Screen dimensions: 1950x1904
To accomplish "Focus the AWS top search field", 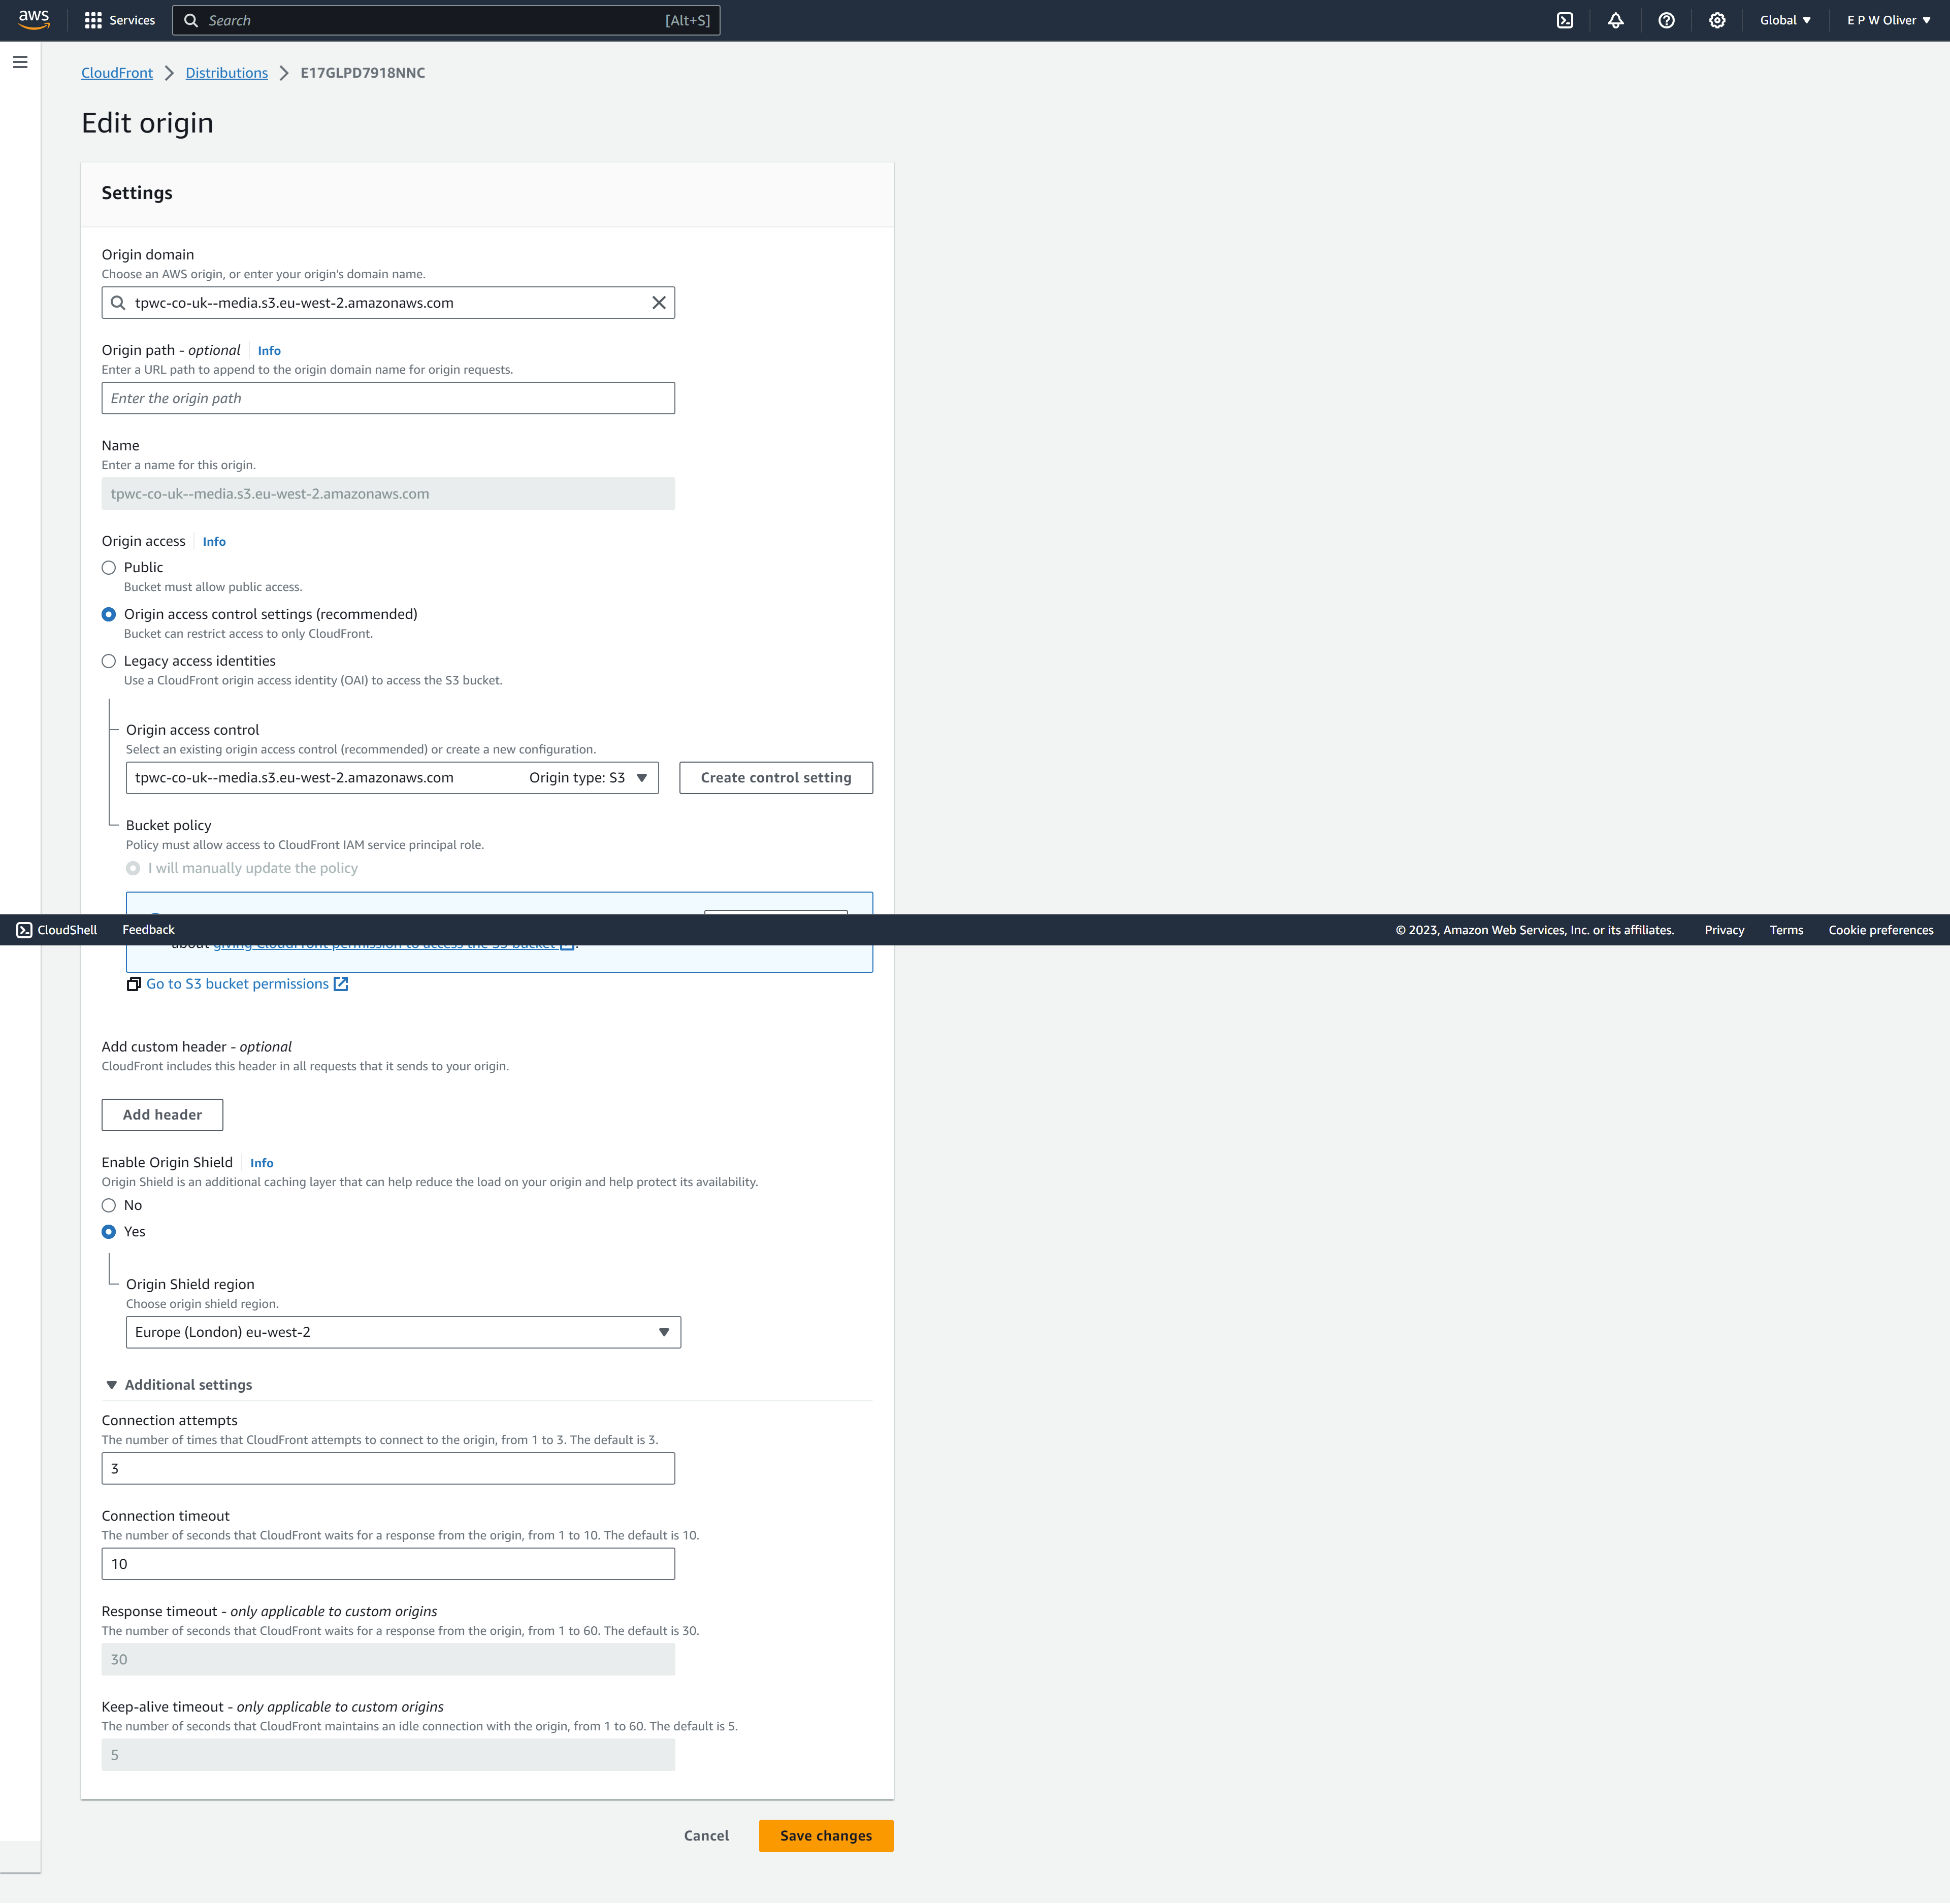I will (446, 20).
